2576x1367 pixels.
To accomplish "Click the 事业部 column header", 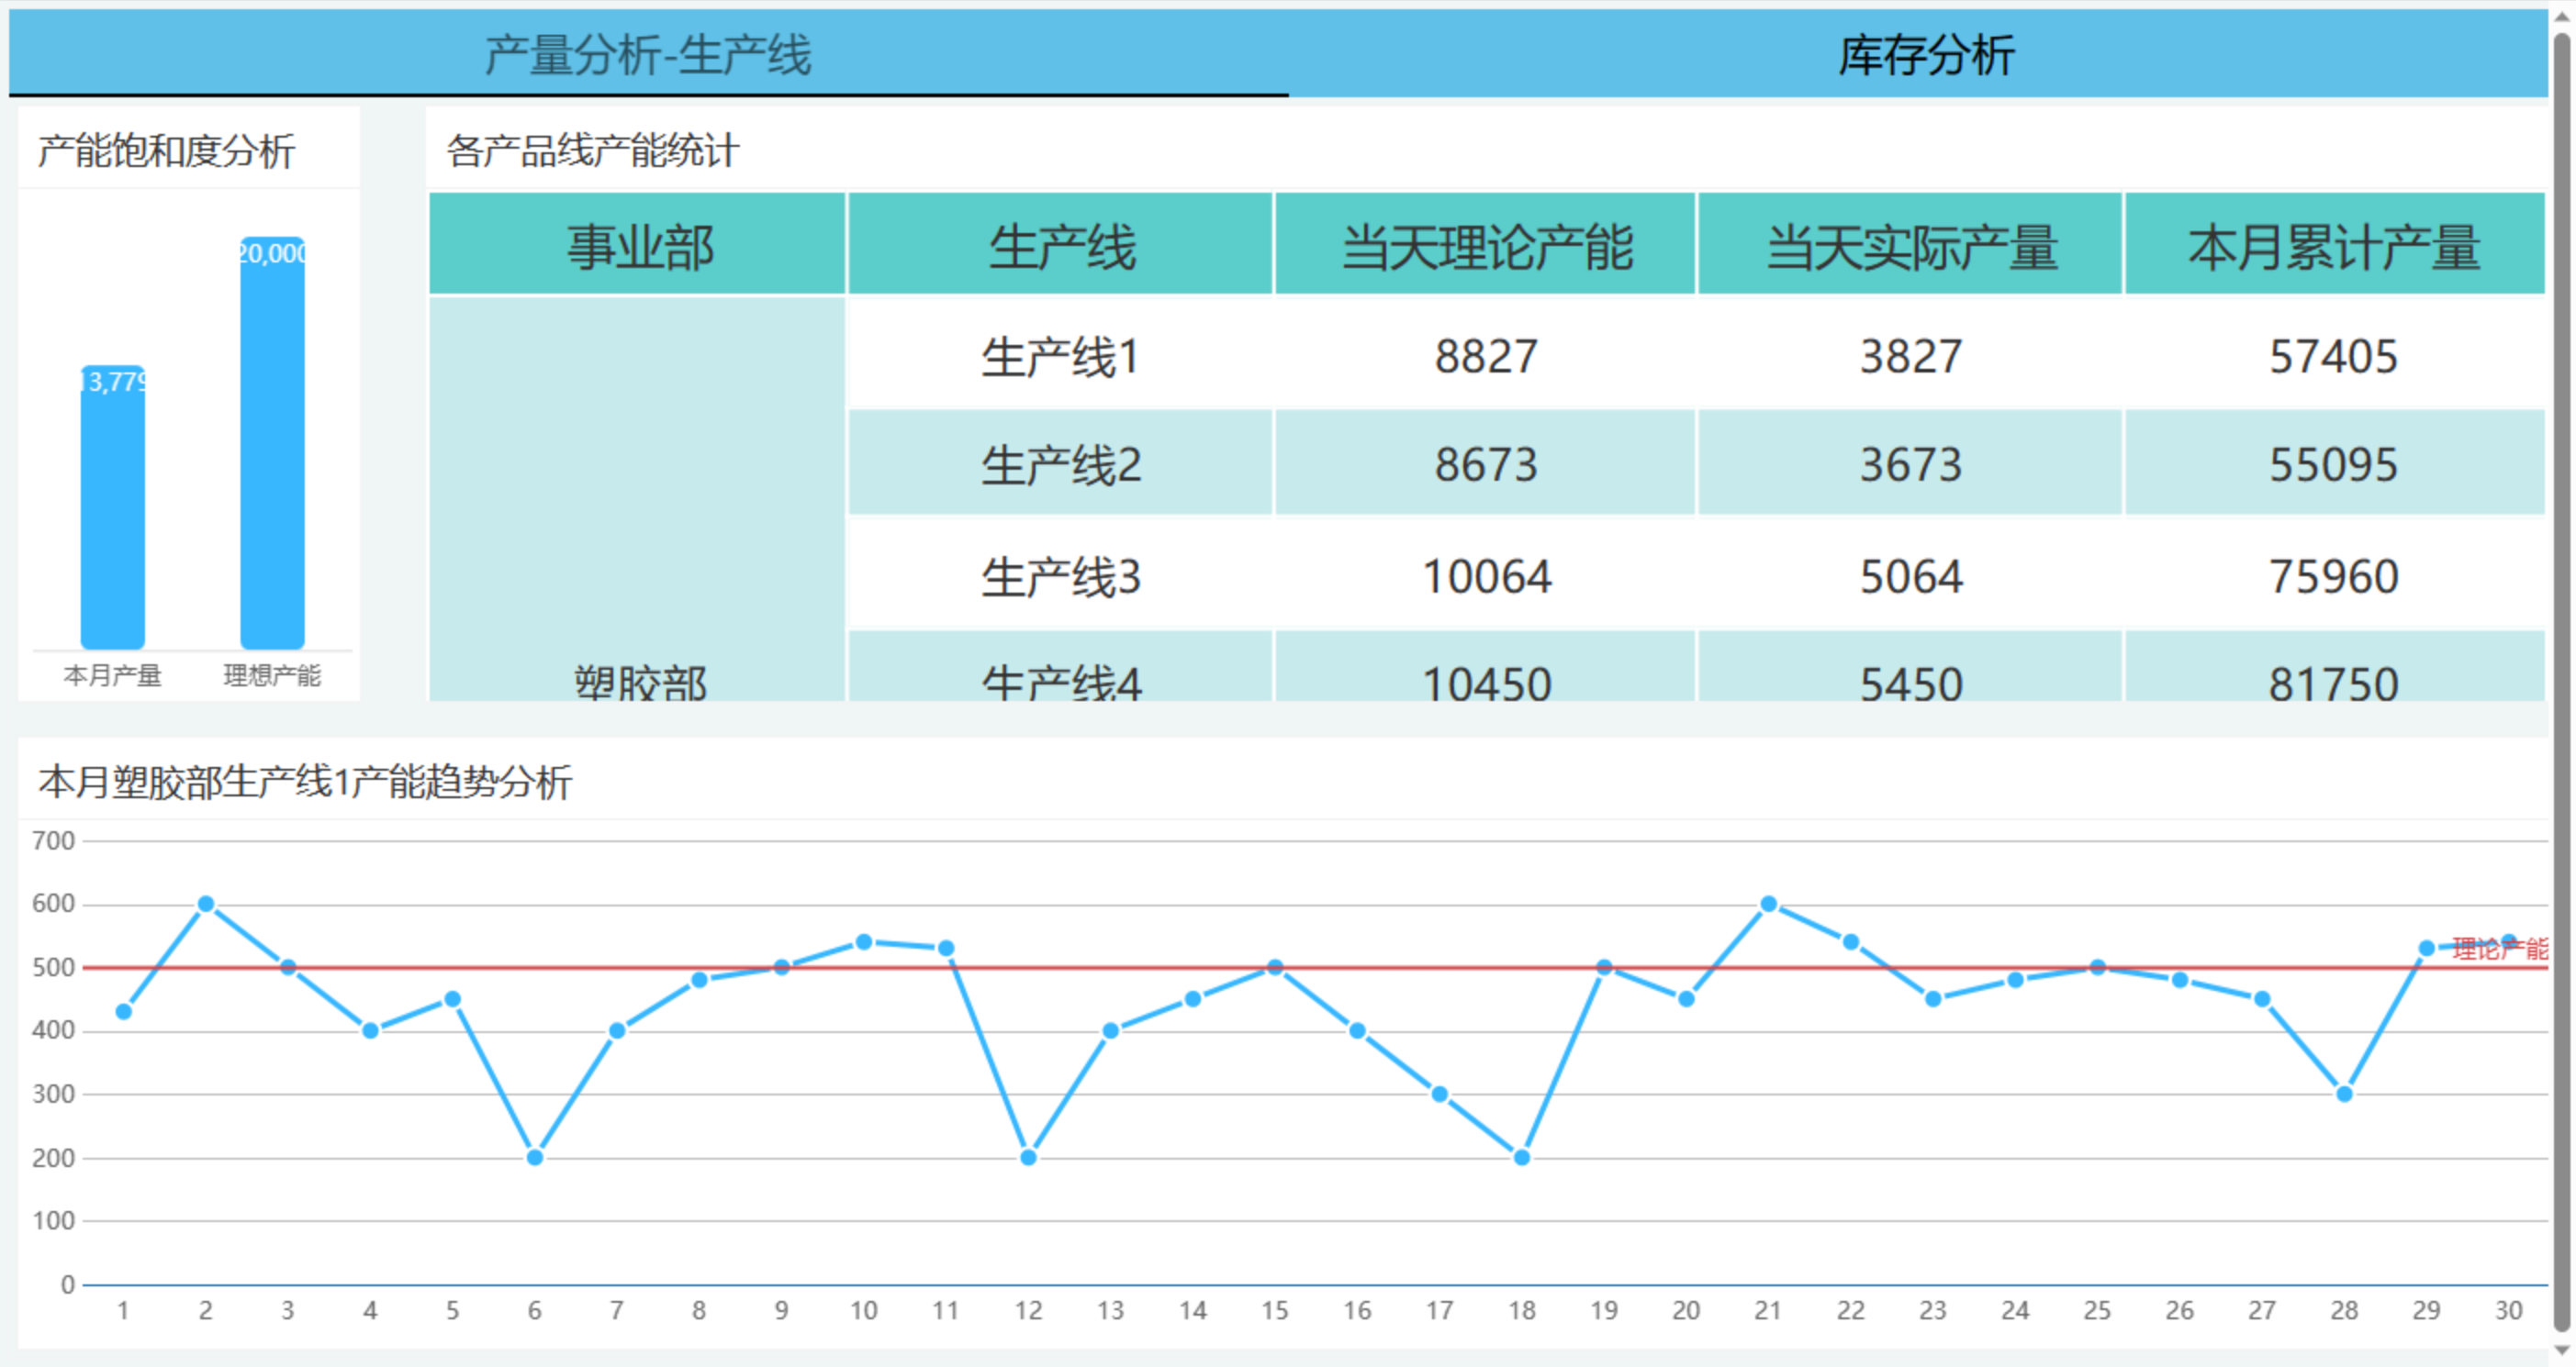I will [638, 245].
